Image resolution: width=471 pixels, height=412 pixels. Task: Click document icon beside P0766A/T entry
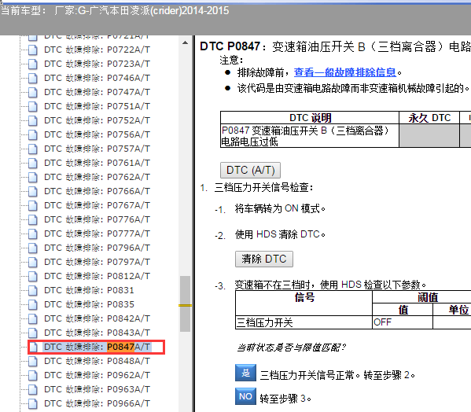point(33,191)
